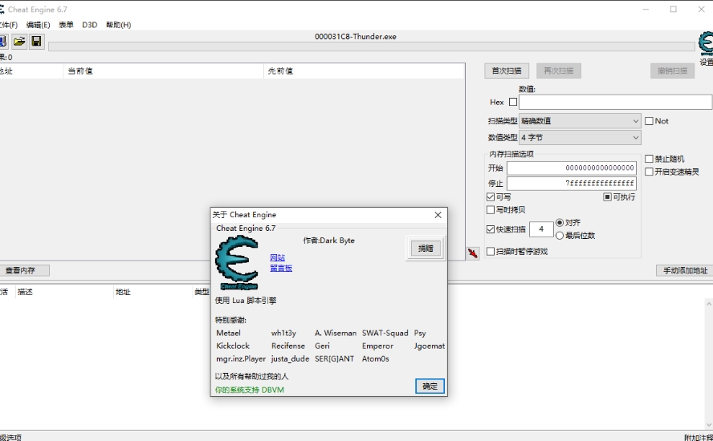Viewport: 713px width, 441px height.
Task: Click the 手动添加地址 button
Action: click(x=685, y=270)
